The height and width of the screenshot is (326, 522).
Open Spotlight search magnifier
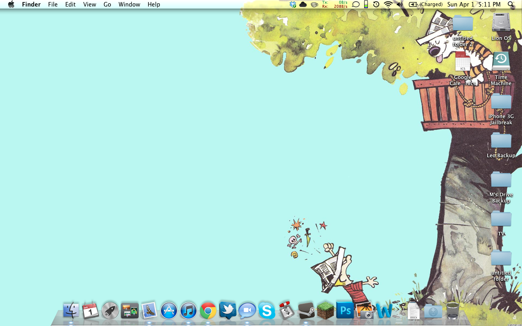pyautogui.click(x=511, y=4)
